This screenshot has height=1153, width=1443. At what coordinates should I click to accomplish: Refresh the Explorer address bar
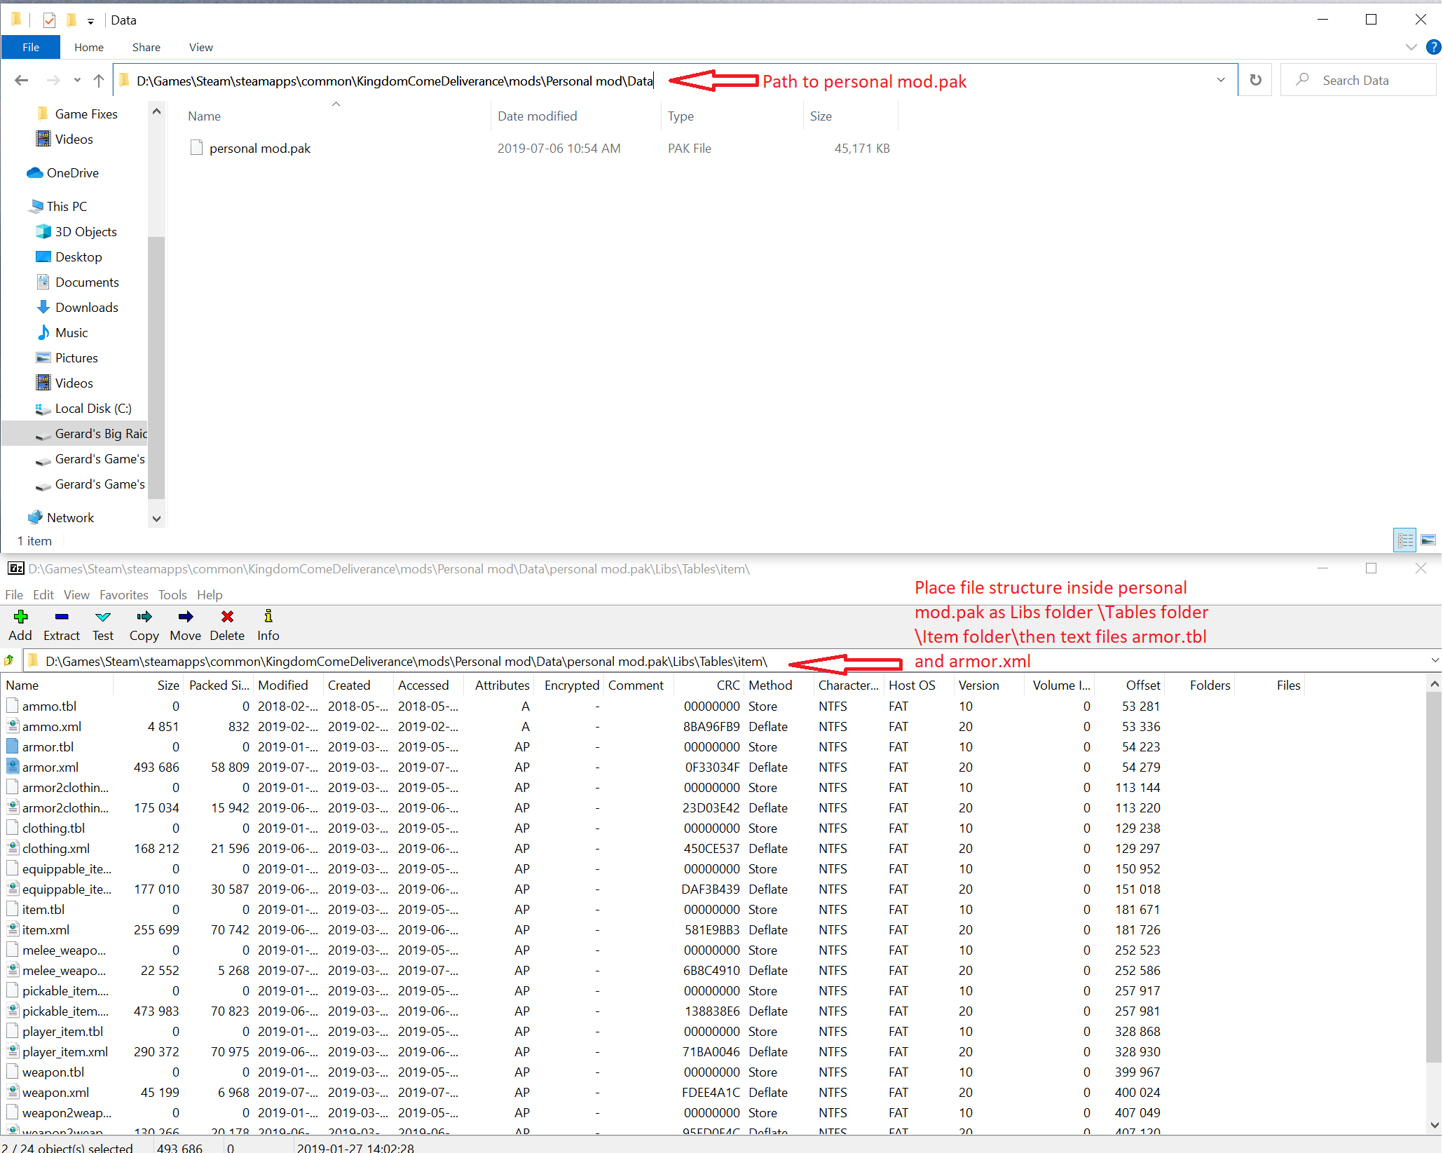pyautogui.click(x=1255, y=81)
